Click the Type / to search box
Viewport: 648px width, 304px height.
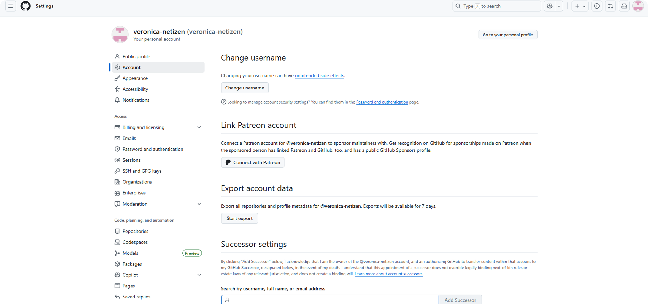click(x=497, y=6)
